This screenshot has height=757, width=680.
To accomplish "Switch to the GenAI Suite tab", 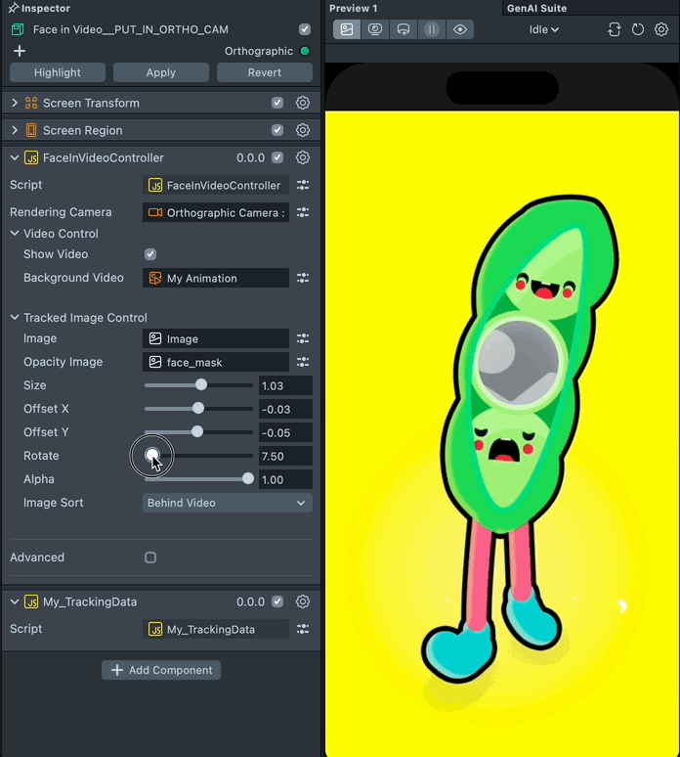I will coord(536,8).
